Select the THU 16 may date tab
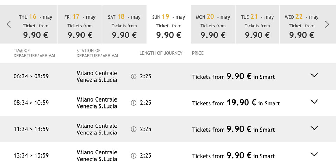Viewport: 336px width, 167px height. (36, 25)
